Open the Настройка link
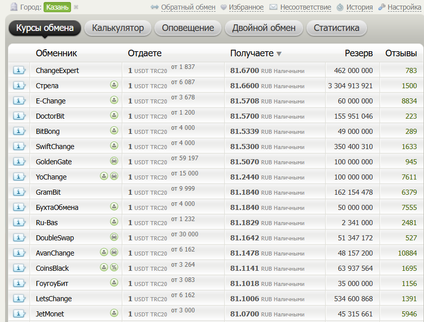The image size is (424, 322). click(404, 7)
